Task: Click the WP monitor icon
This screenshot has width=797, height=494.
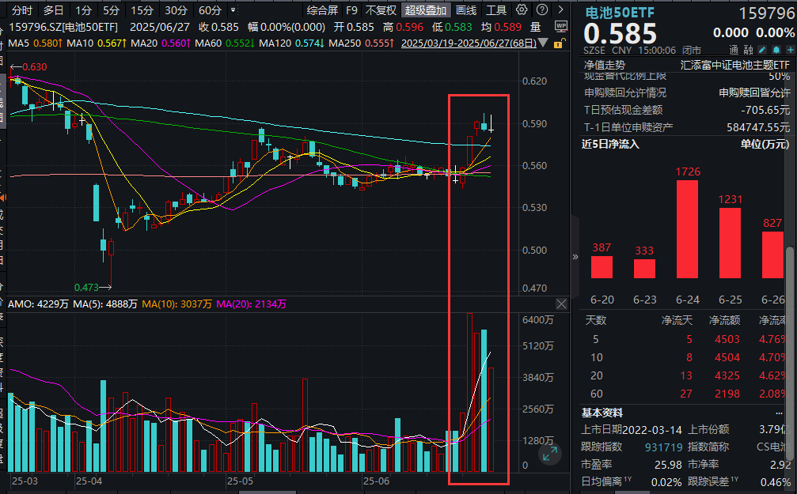Action: click(561, 26)
